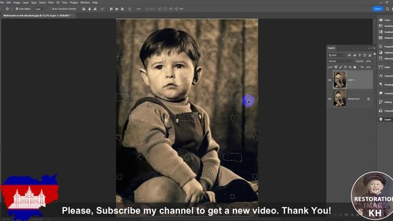Open the Gradients panel icon
The image size is (393, 221).
tap(381, 32)
